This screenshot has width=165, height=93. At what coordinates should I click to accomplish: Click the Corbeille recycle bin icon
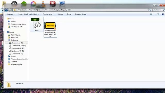[x=9, y=61]
